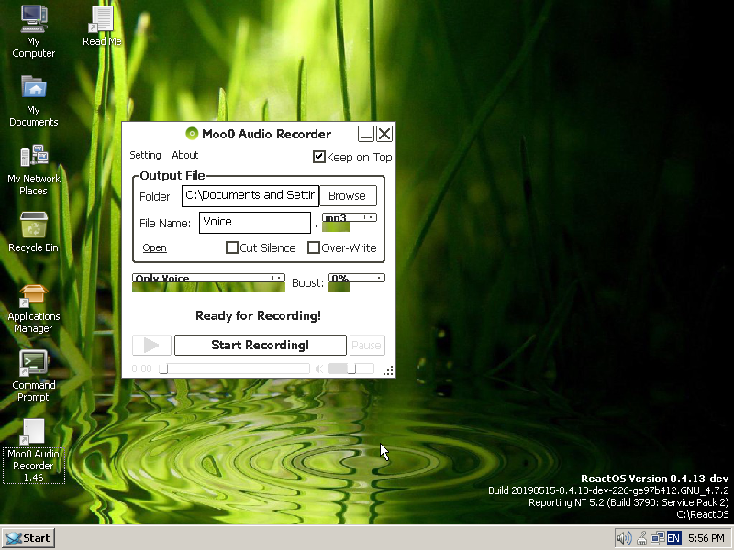Launch Applications Manager from desktop
The height and width of the screenshot is (550, 734).
coord(33,295)
